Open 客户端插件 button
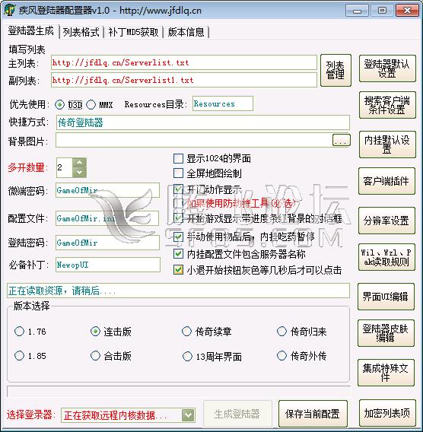423x432 pixels. 386,181
